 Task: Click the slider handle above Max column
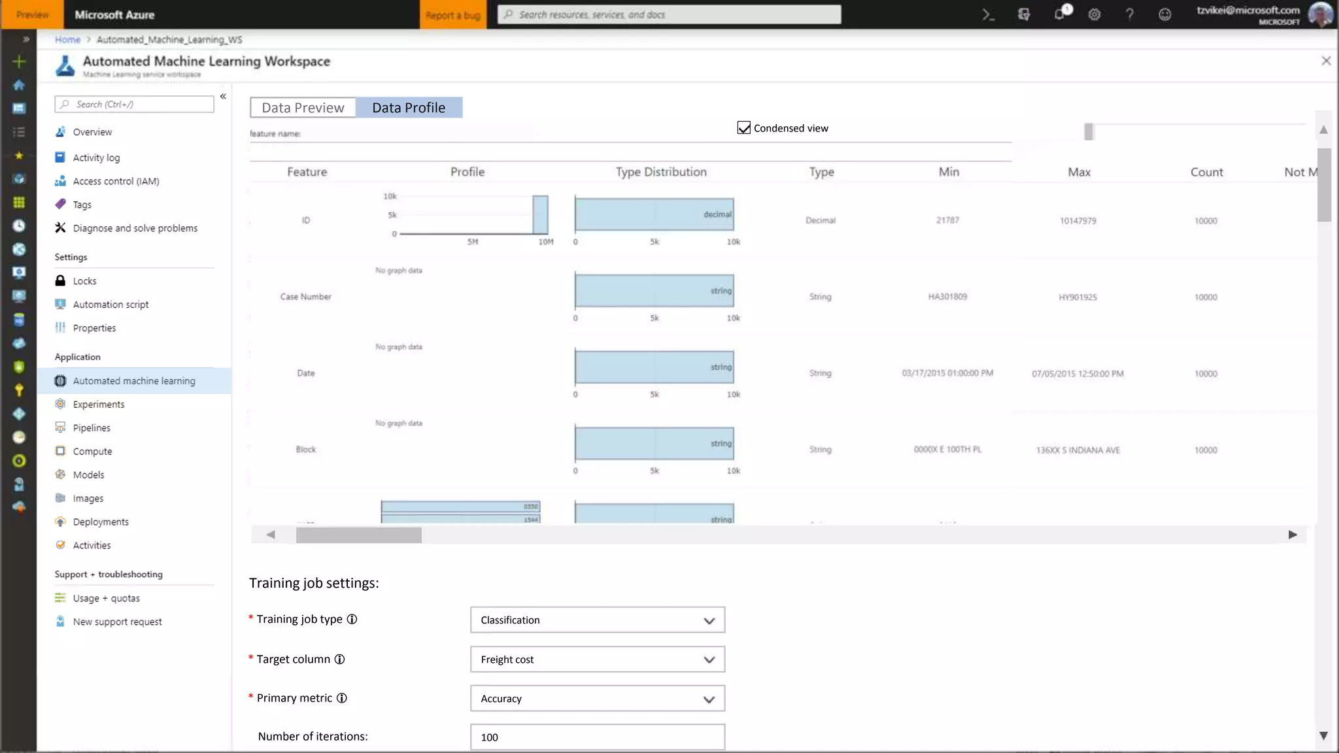click(x=1089, y=131)
